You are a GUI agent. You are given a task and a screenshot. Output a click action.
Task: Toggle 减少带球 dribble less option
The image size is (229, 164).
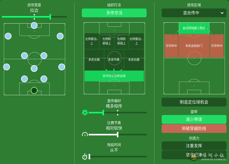(194, 119)
